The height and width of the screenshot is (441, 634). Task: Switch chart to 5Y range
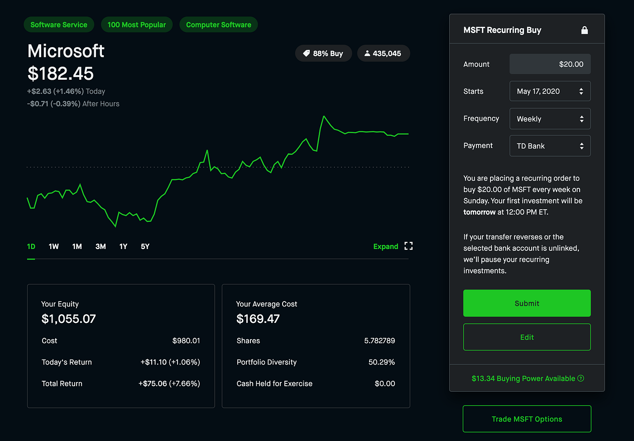145,246
